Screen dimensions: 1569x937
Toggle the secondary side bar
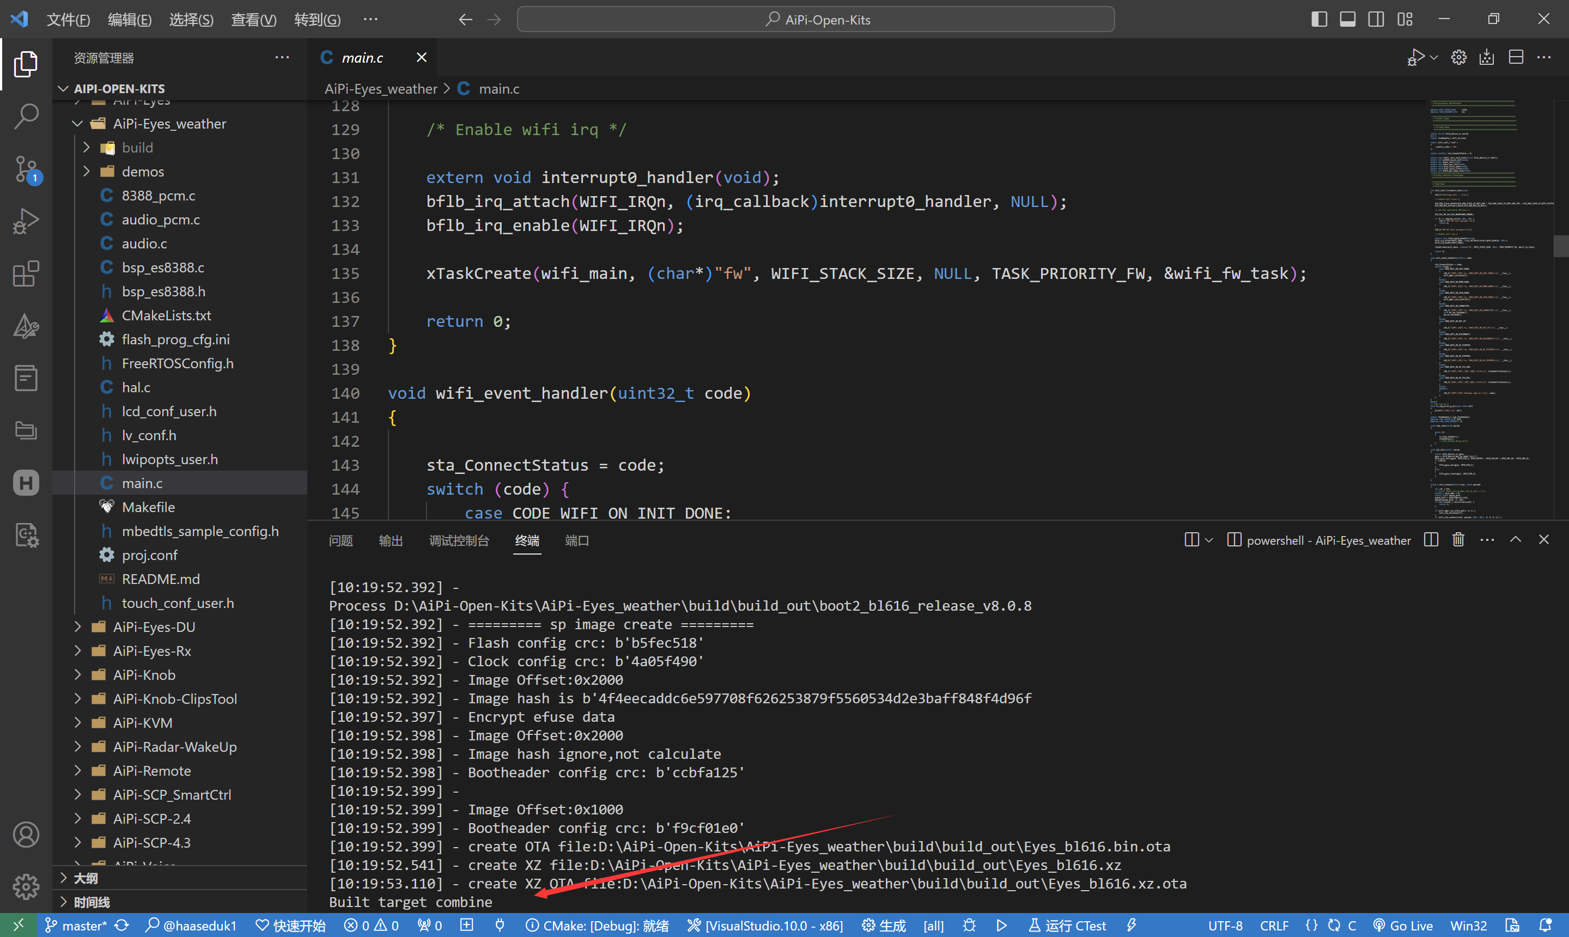pos(1376,20)
